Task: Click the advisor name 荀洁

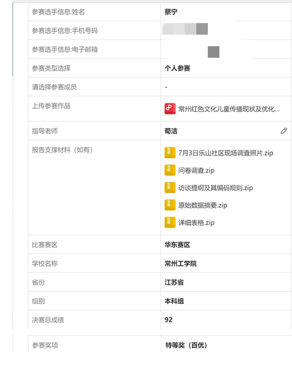Action: (x=171, y=131)
